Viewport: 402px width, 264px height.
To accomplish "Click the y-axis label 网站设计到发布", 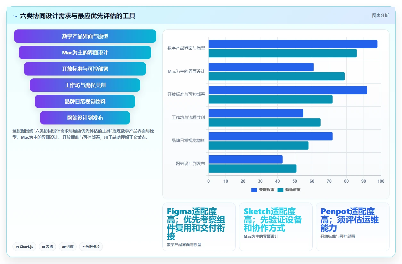I will click(x=190, y=164).
